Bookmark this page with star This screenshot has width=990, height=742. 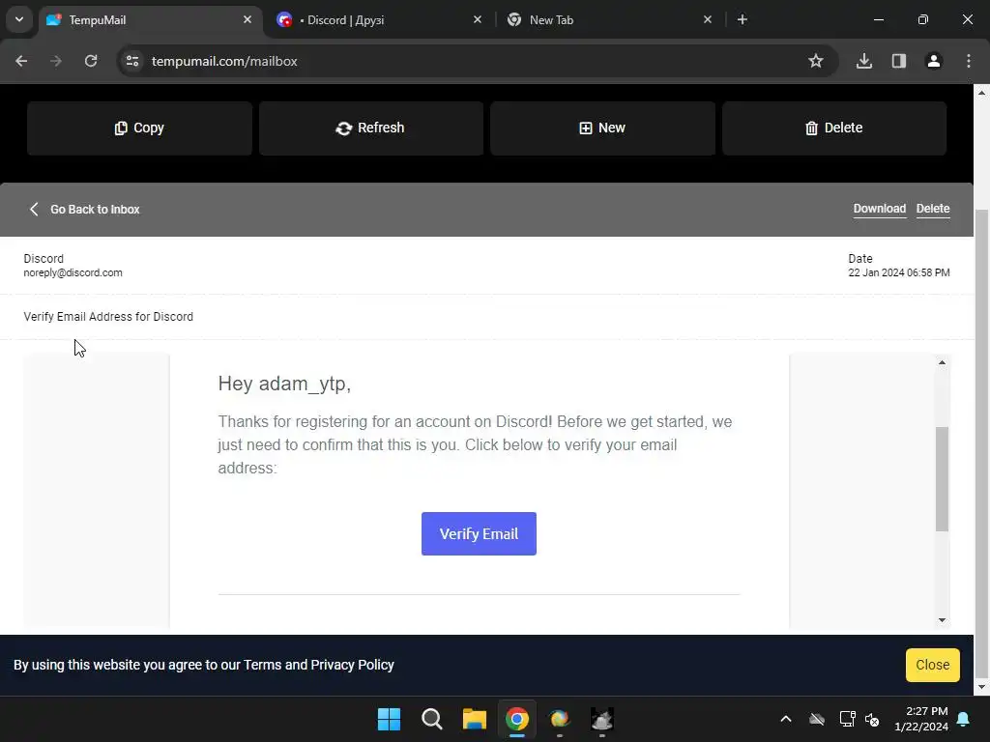[x=816, y=61]
